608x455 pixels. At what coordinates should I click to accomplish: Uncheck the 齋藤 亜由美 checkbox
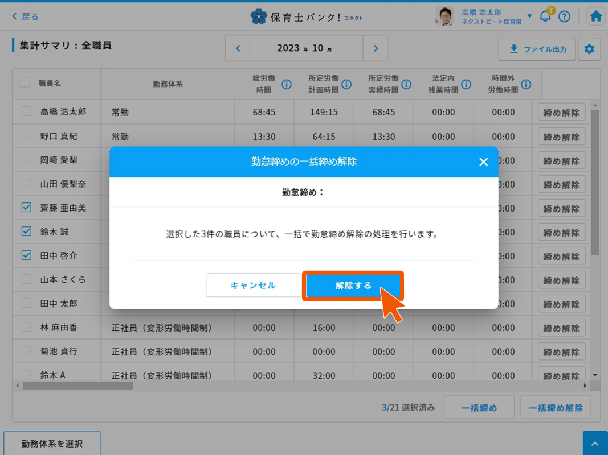tap(26, 208)
